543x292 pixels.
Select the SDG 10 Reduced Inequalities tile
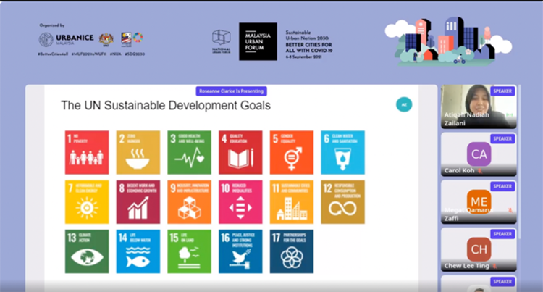[240, 202]
